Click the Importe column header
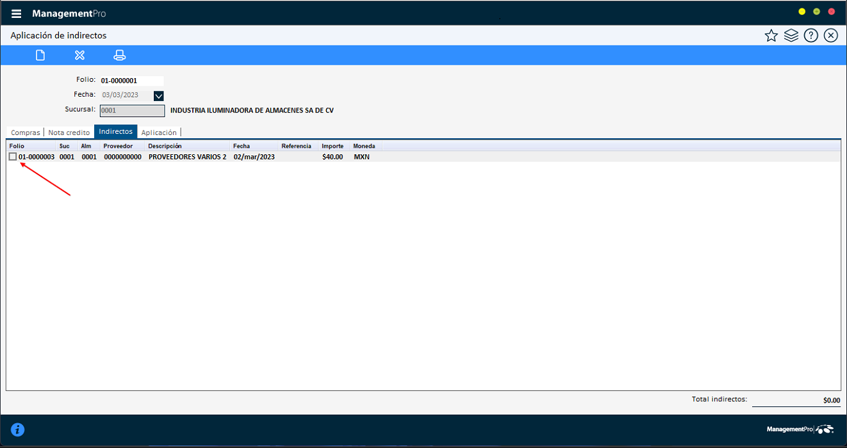 (x=333, y=147)
